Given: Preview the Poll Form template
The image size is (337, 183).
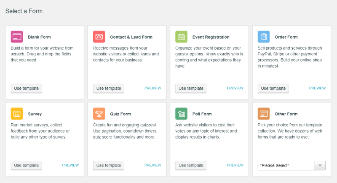Looking at the screenshot, I should click(235, 165).
